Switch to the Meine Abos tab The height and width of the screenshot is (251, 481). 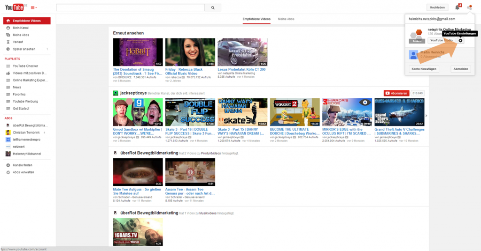click(286, 19)
